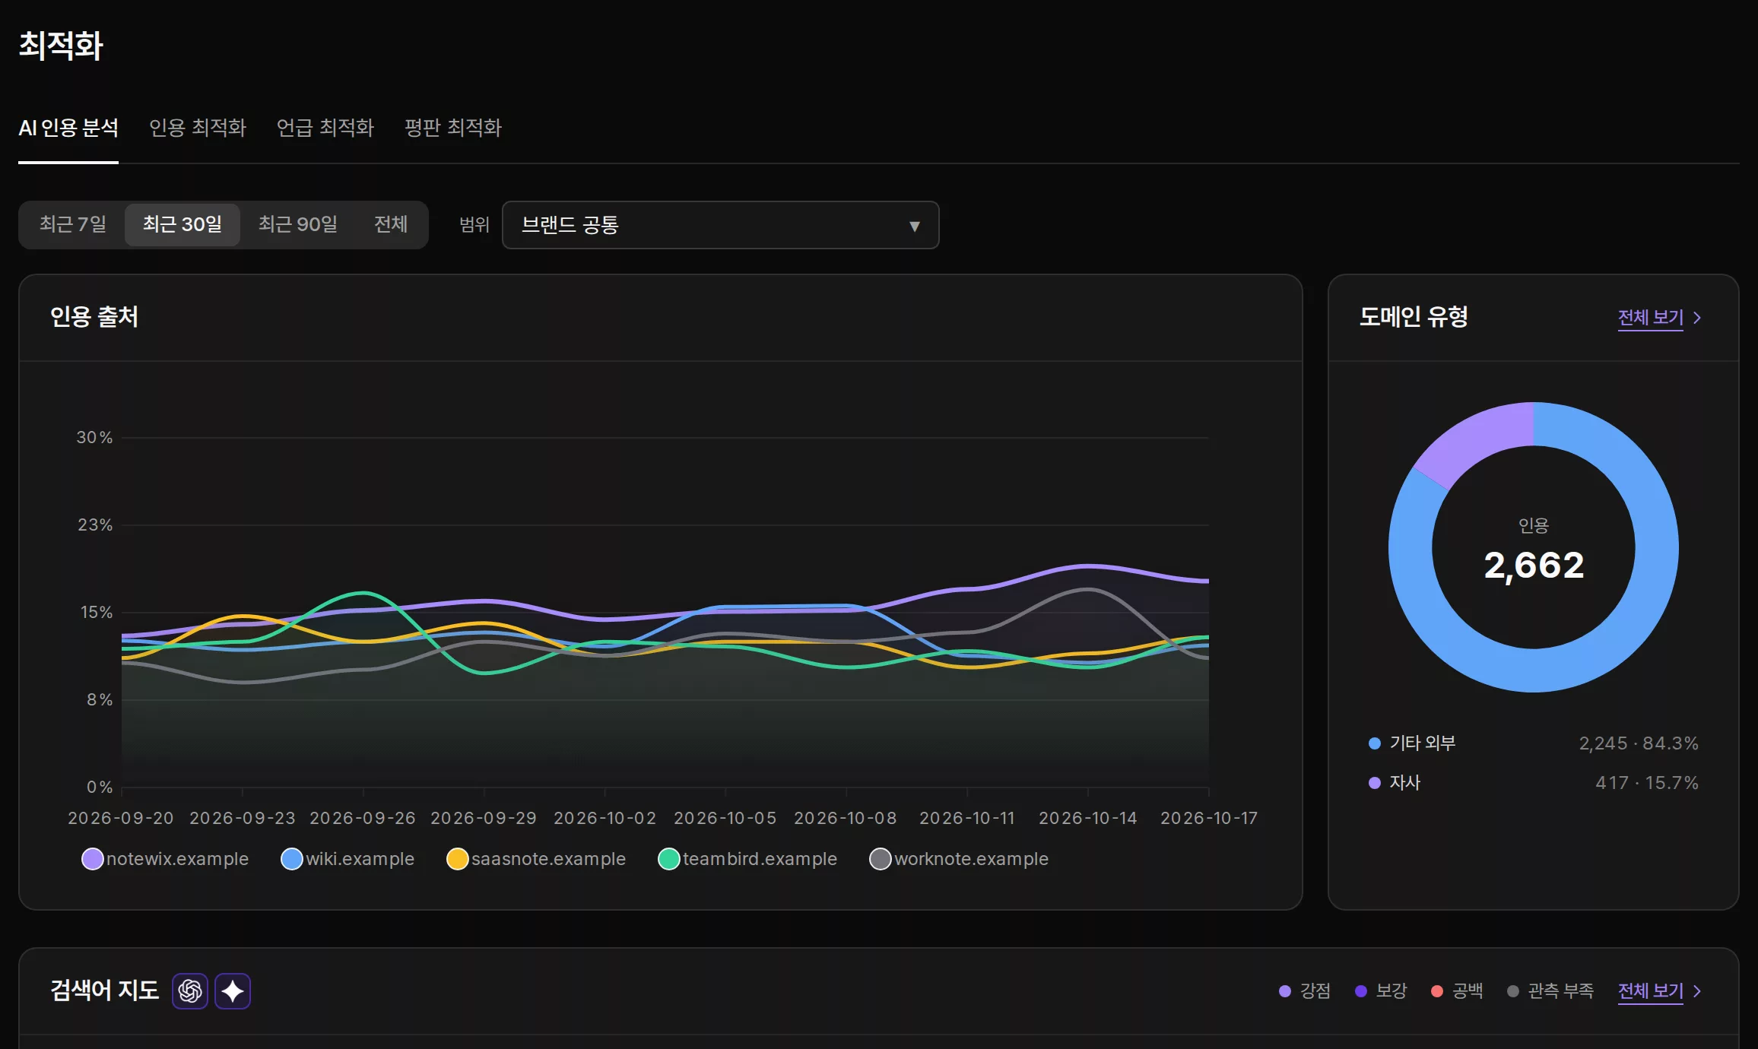The image size is (1758, 1049).
Task: Click the 최적화 page heading
Action: pyautogui.click(x=61, y=46)
